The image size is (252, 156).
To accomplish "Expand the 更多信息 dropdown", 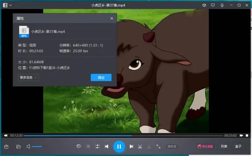I will pos(28,78).
